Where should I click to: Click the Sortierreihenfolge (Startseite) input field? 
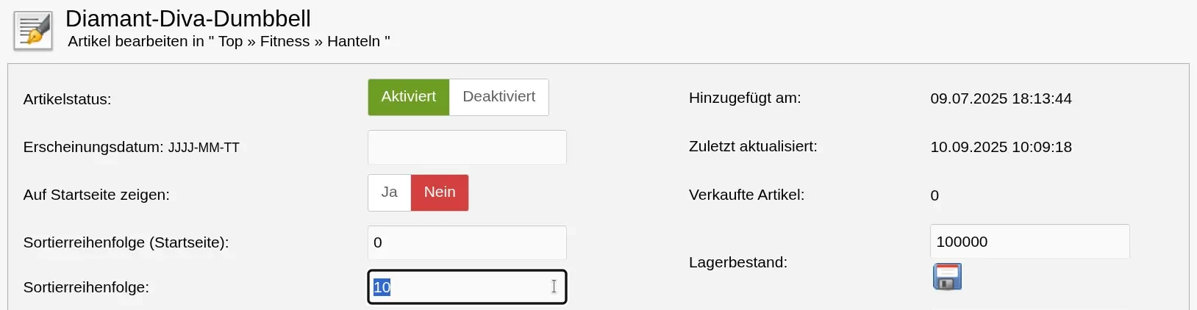tap(467, 242)
